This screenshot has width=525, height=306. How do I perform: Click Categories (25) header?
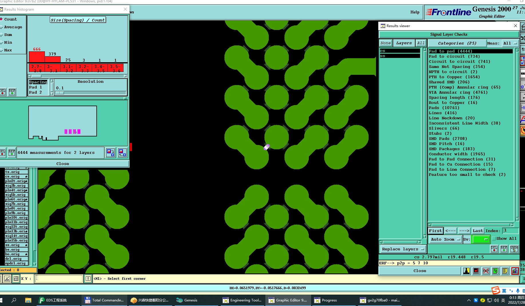click(x=457, y=43)
